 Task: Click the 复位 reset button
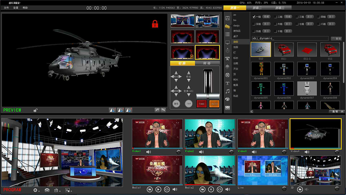pos(176,103)
